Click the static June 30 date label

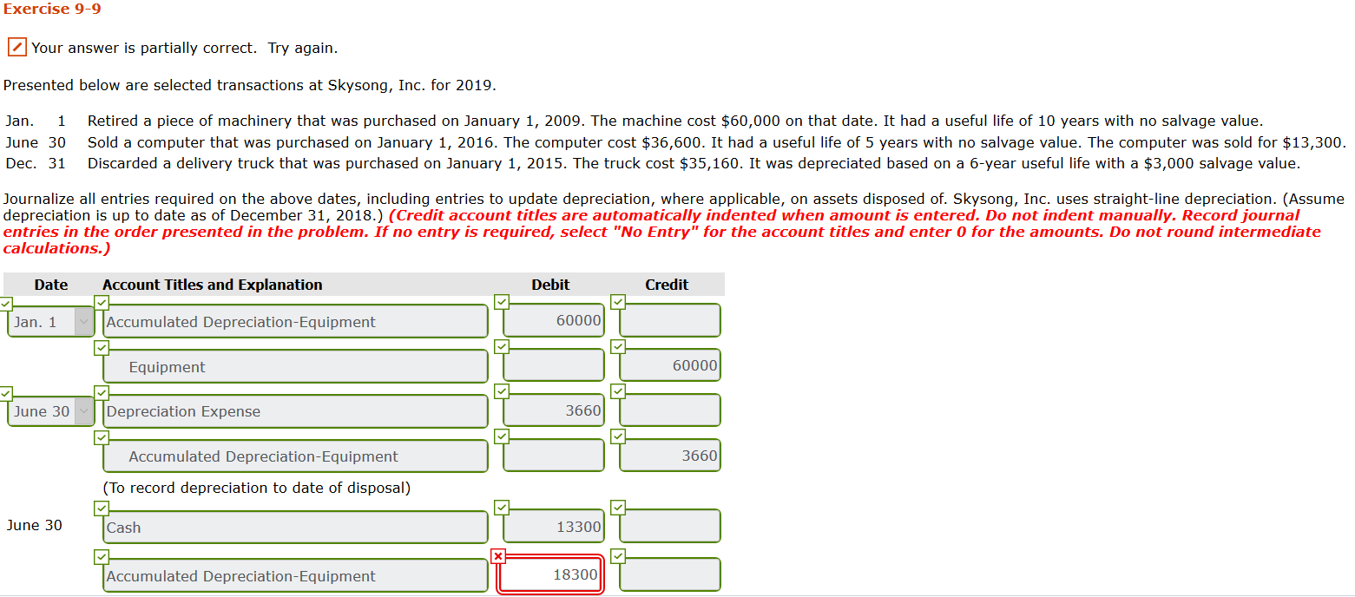point(35,525)
